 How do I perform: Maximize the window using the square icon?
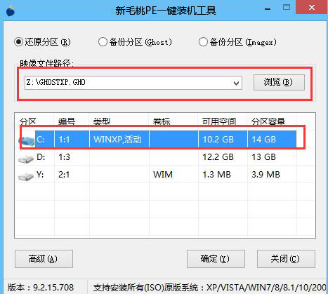pos(287,7)
